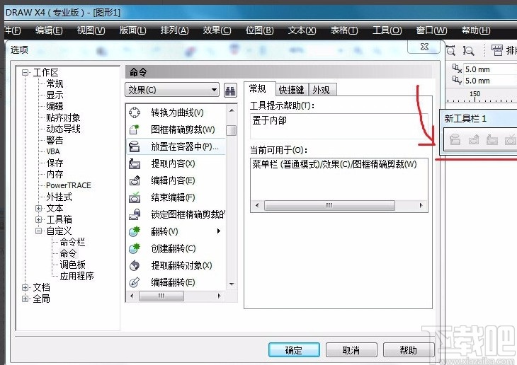Screen dimensions: 517x365
Task: Open the 位图(B) menu
Action: (x=259, y=30)
